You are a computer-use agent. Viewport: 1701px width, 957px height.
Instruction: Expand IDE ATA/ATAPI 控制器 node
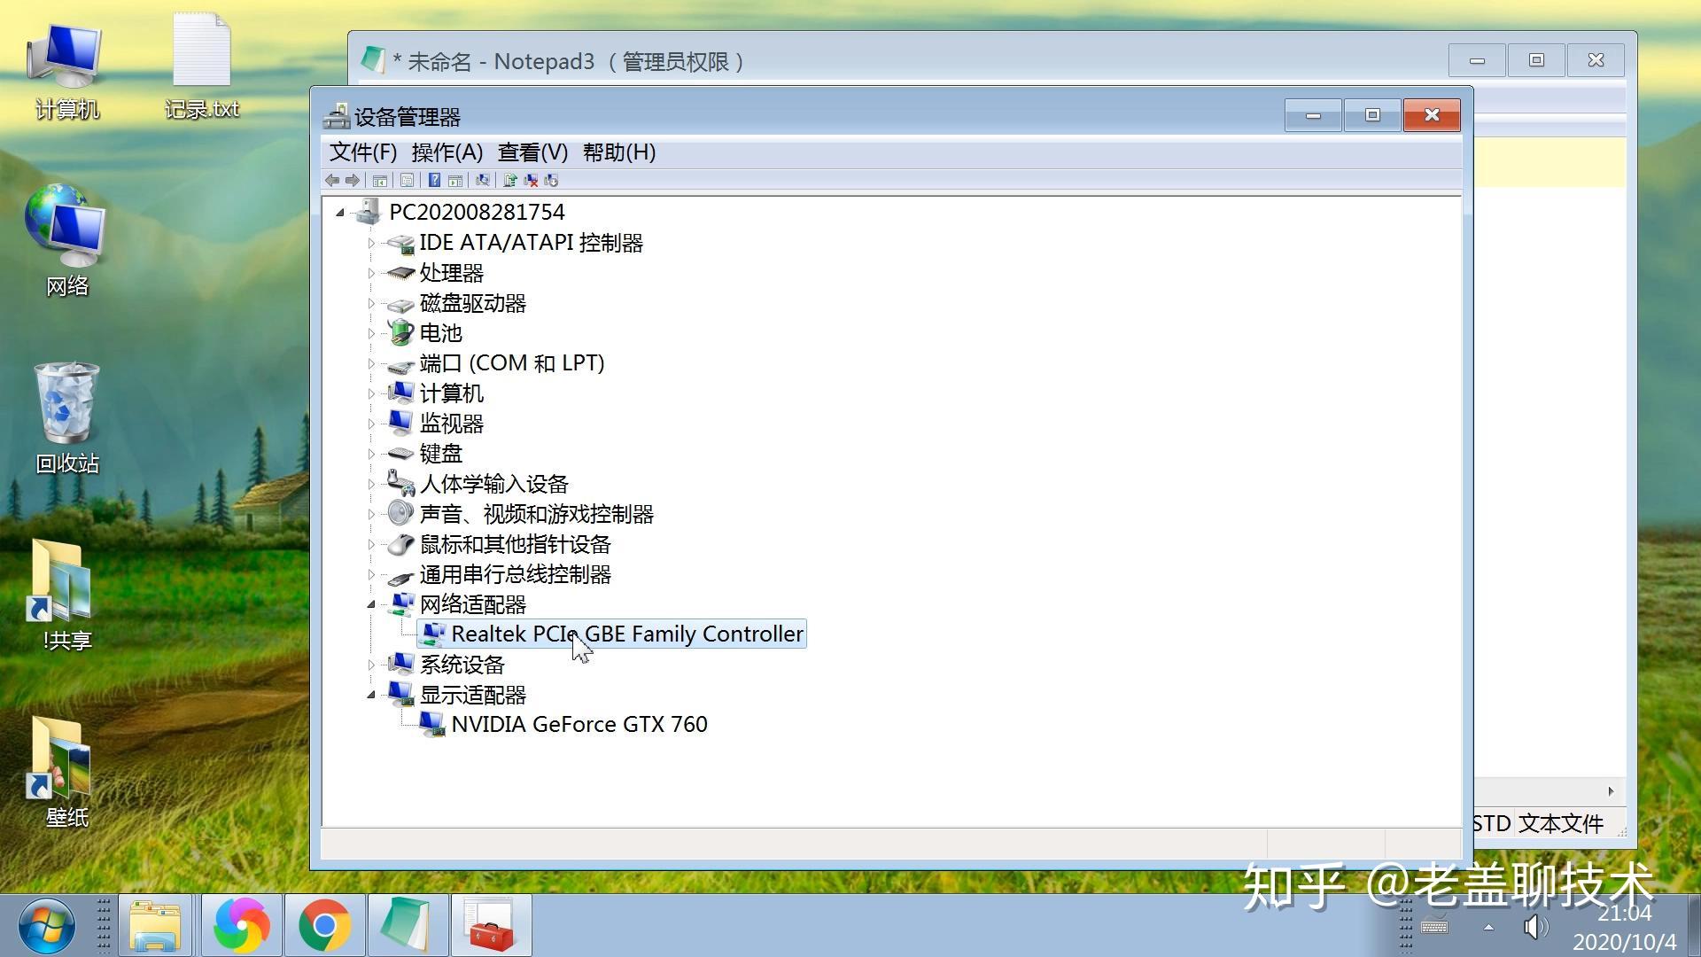tap(371, 243)
